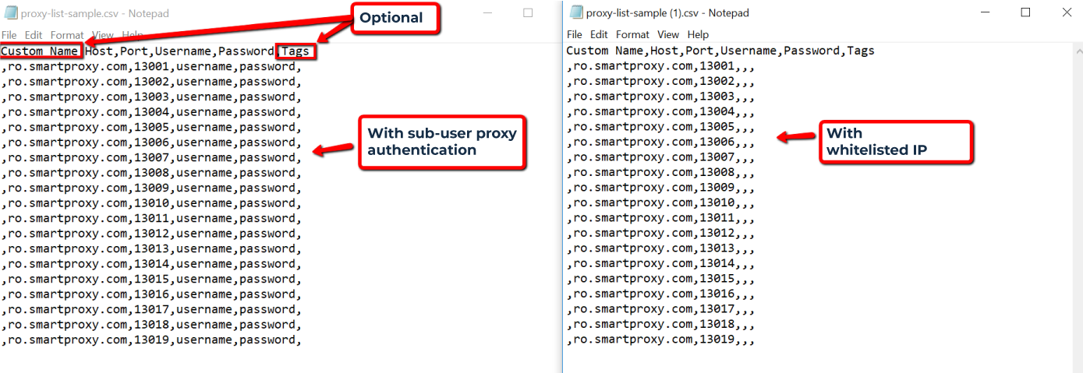The height and width of the screenshot is (373, 1083).
Task: Click port 13010 username,password line in left window
Action: [151, 203]
